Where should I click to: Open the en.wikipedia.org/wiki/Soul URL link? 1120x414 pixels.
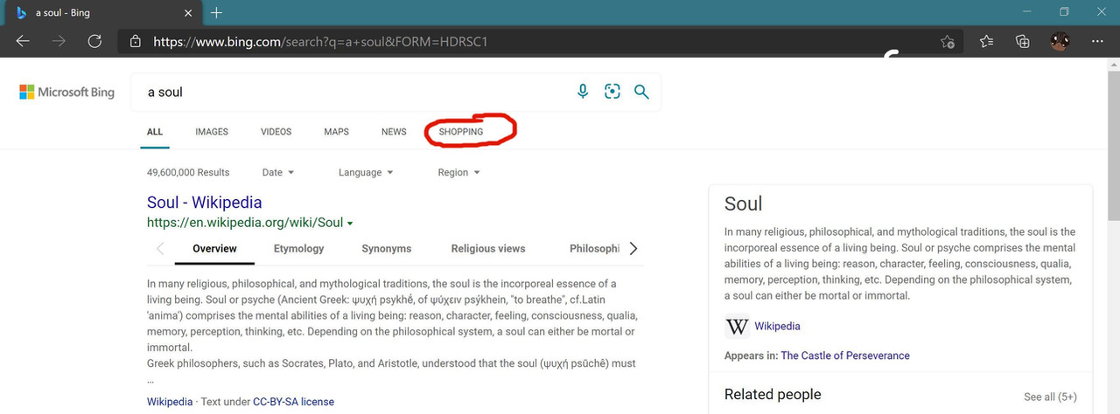(245, 223)
